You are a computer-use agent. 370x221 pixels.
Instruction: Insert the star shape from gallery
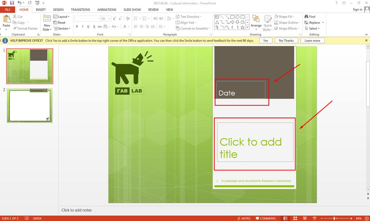point(242,27)
